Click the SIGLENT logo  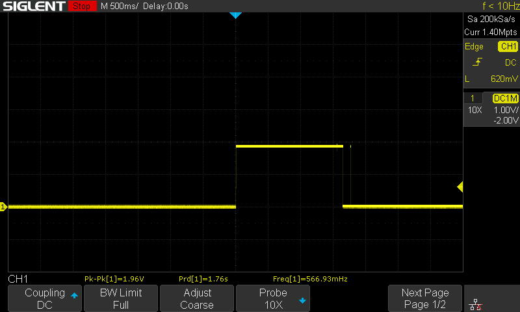[34, 6]
